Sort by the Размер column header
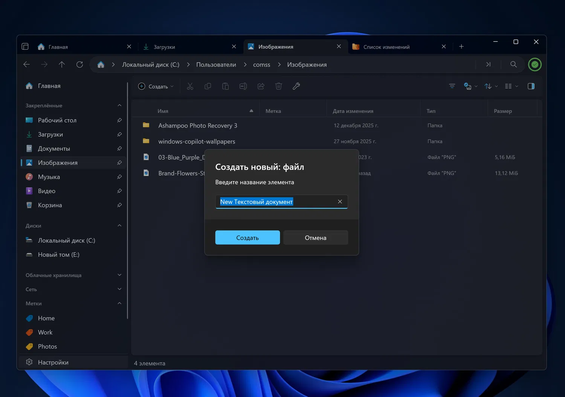The height and width of the screenshot is (397, 565). click(503, 111)
